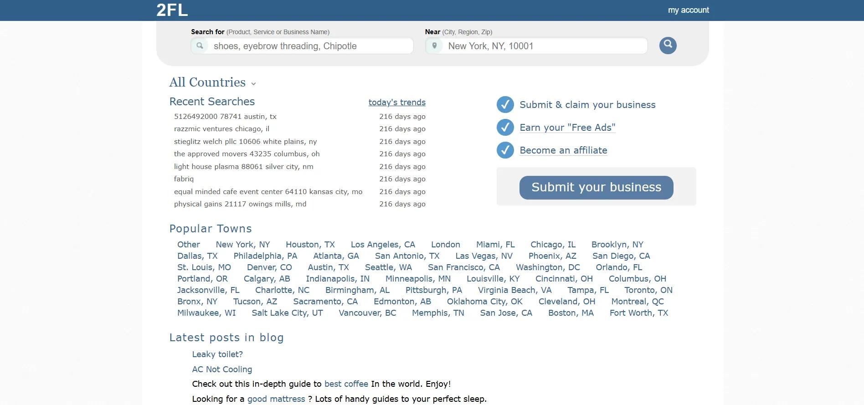Click Submit your business button
Image resolution: width=864 pixels, height=405 pixels.
point(596,187)
